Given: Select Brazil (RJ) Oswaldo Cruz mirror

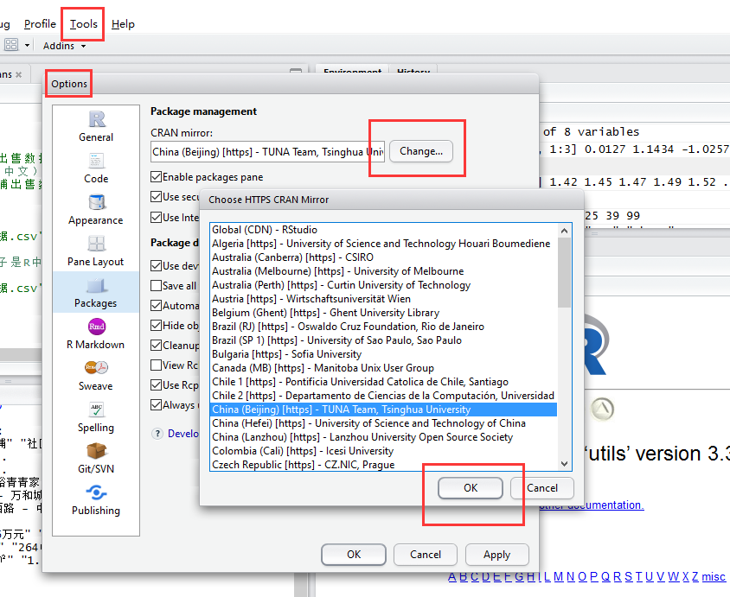Looking at the screenshot, I should click(383, 327).
